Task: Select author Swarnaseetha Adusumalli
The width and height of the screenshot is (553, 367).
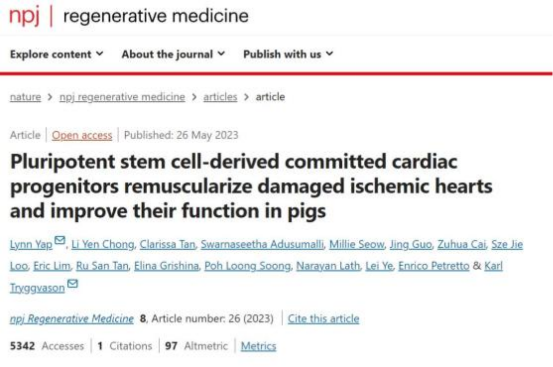Action: pos(262,244)
